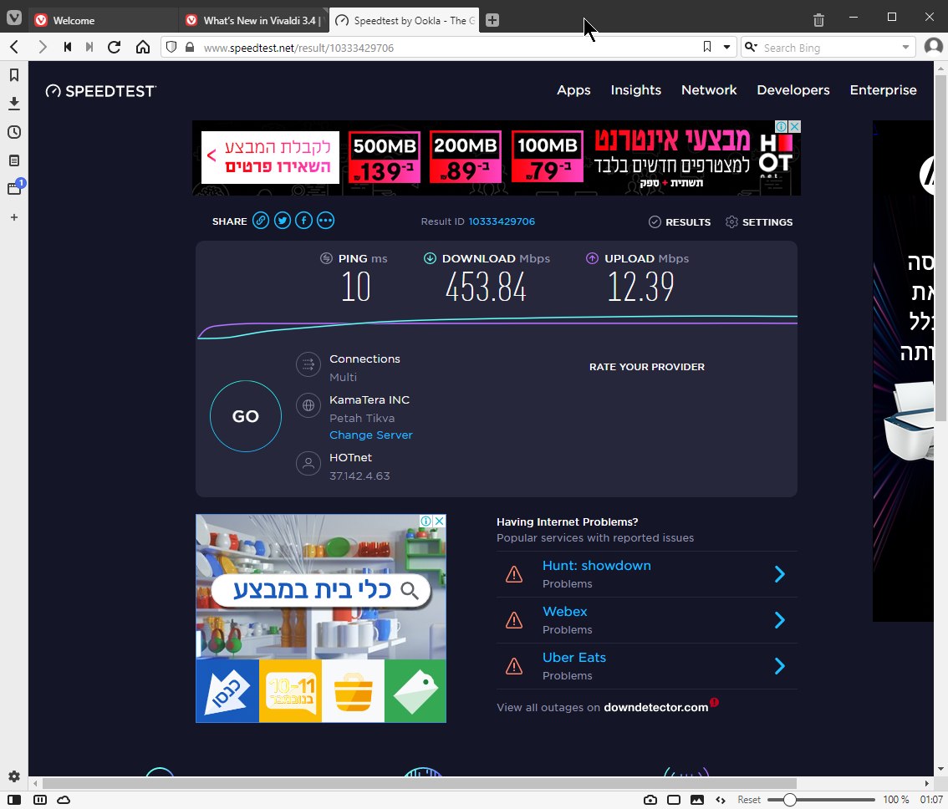Screen dimensions: 948x809
Task: Open more share options ellipsis icon
Action: coord(325,220)
